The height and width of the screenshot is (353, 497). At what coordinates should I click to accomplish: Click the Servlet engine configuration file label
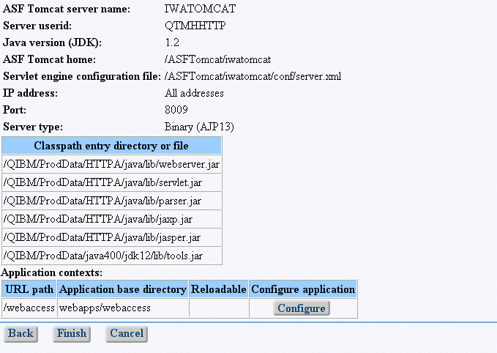click(82, 76)
